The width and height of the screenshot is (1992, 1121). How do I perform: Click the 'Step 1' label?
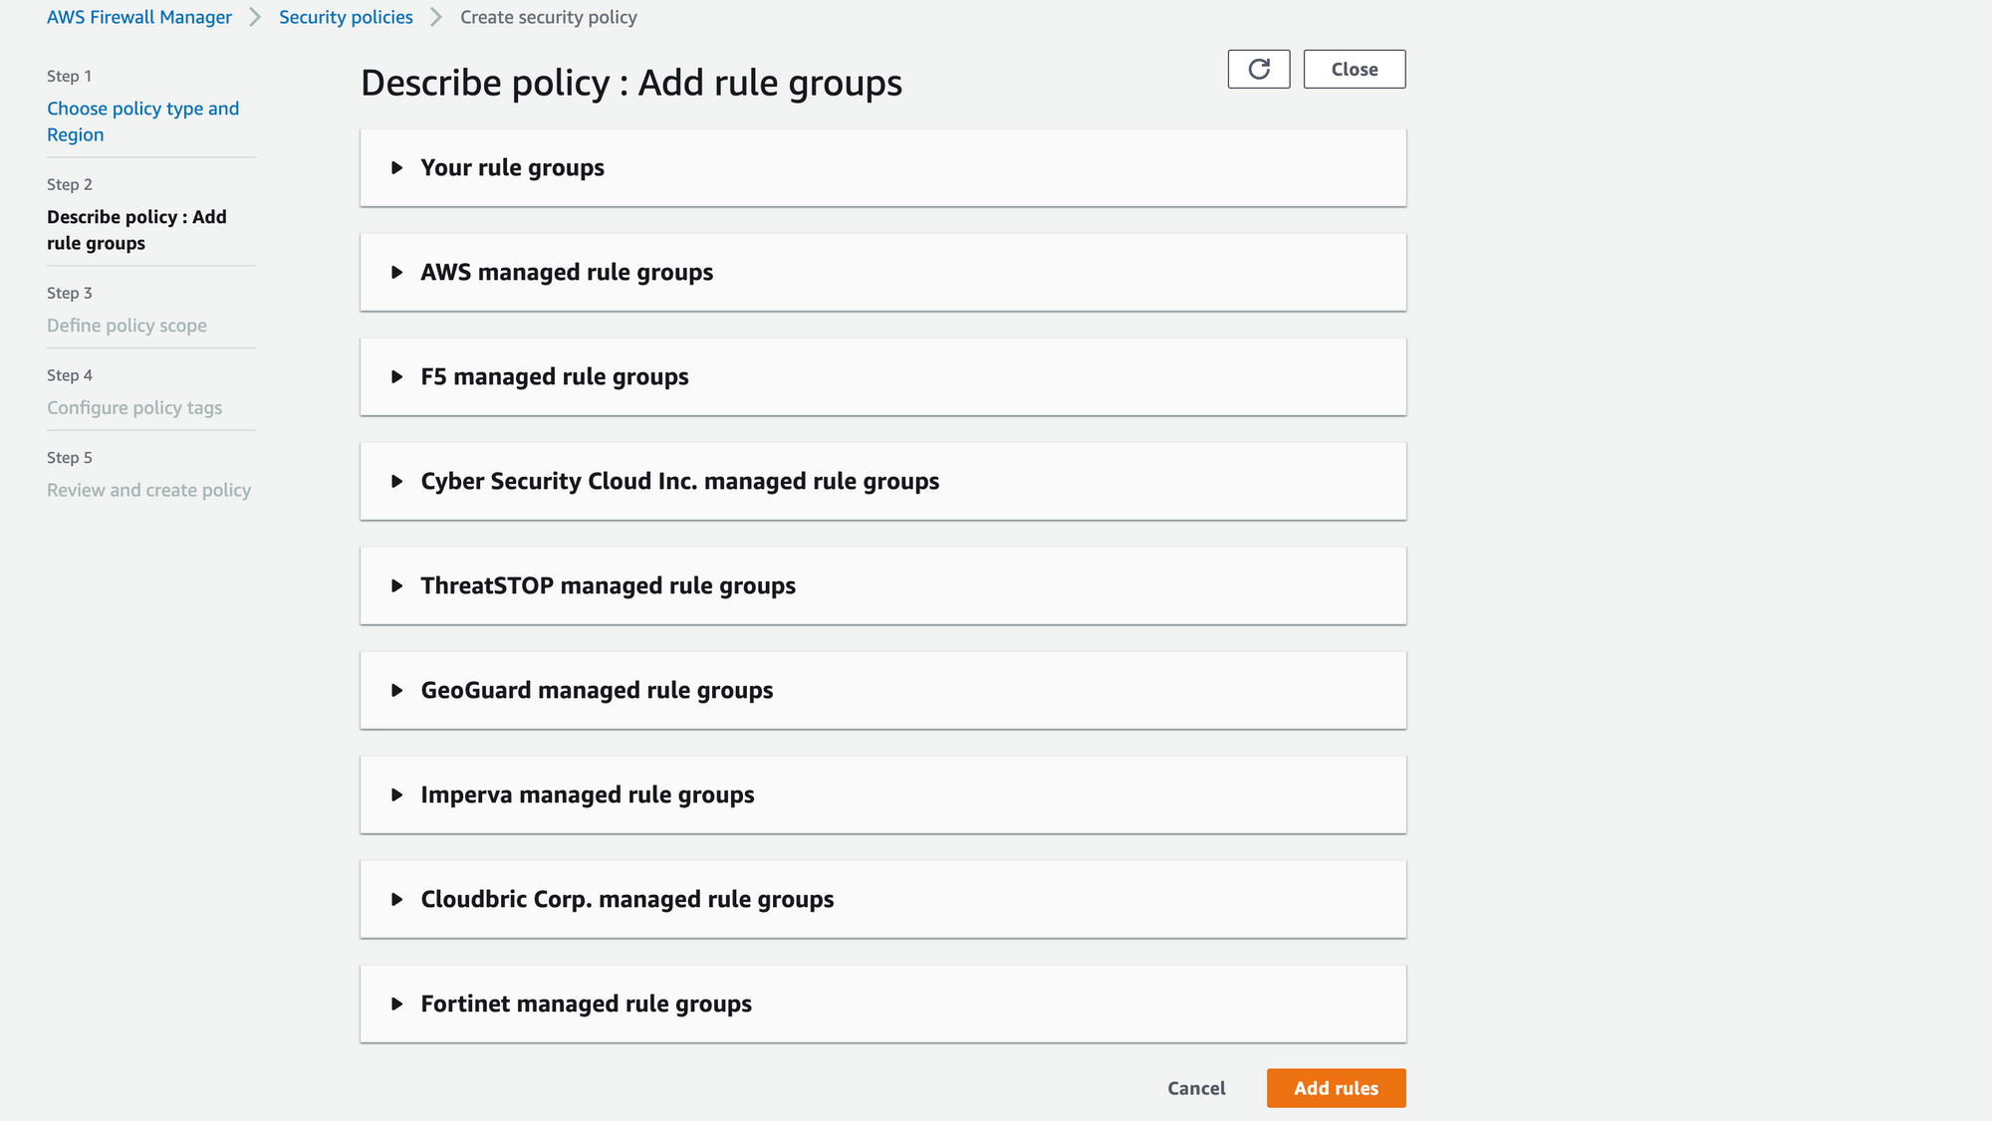click(x=69, y=76)
